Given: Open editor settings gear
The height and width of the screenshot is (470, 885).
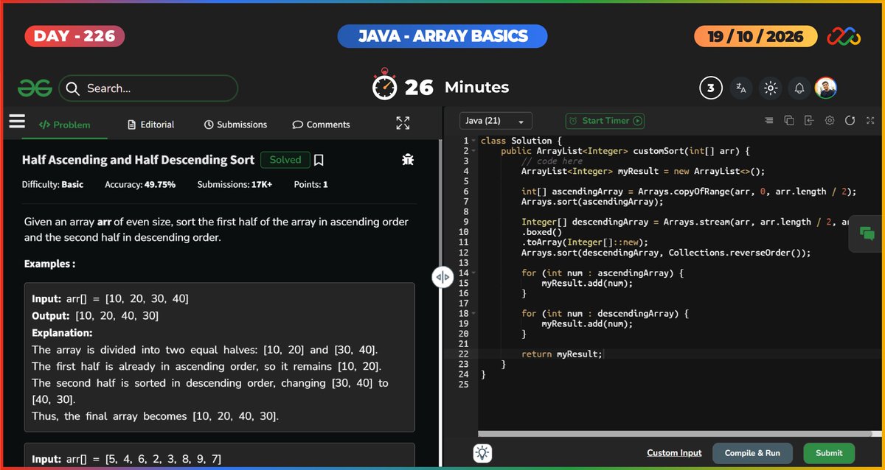Looking at the screenshot, I should pos(830,120).
